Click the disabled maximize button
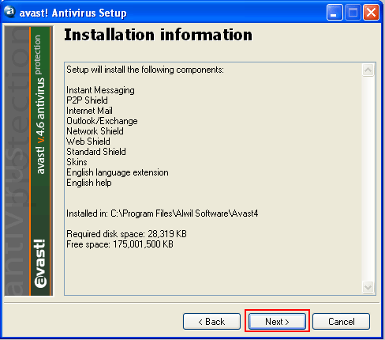The image size is (385, 340). tap(353, 12)
